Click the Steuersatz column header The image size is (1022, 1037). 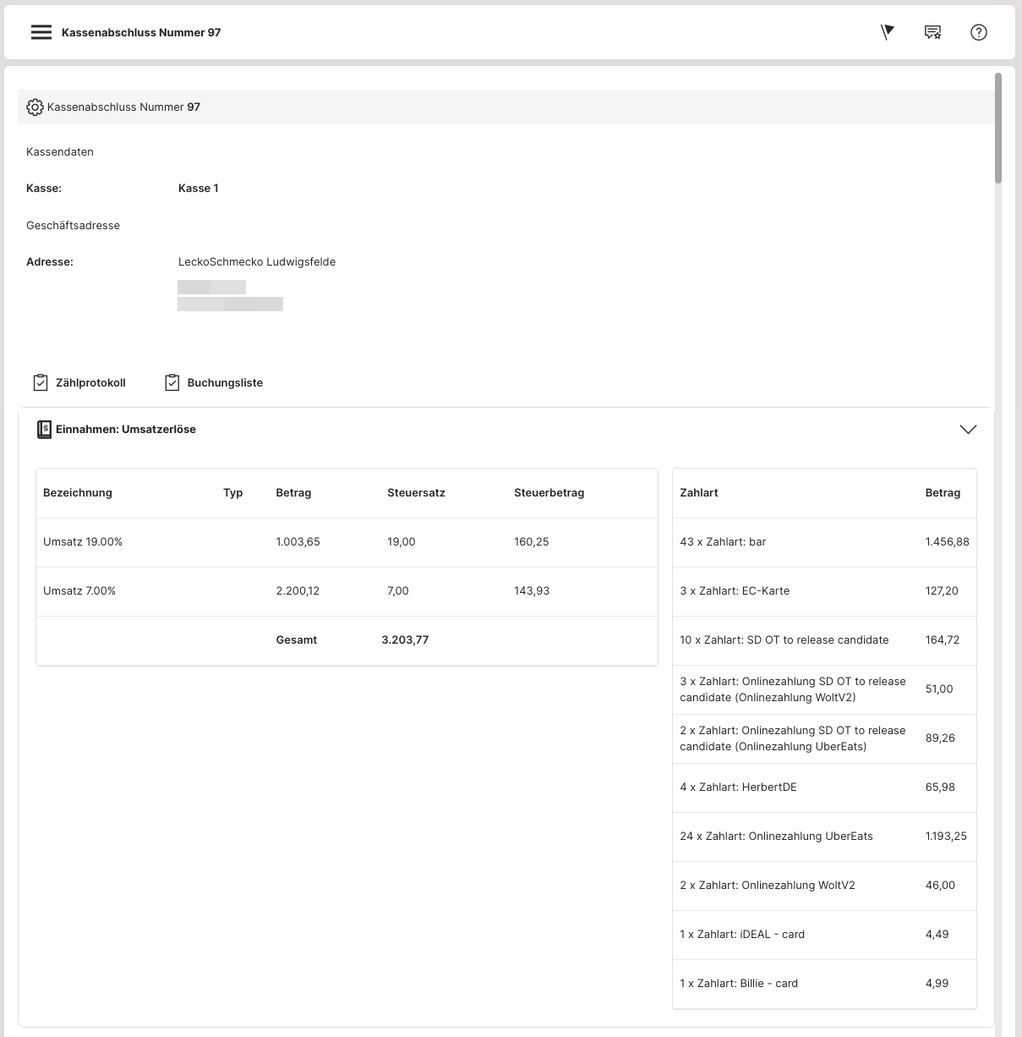(416, 493)
